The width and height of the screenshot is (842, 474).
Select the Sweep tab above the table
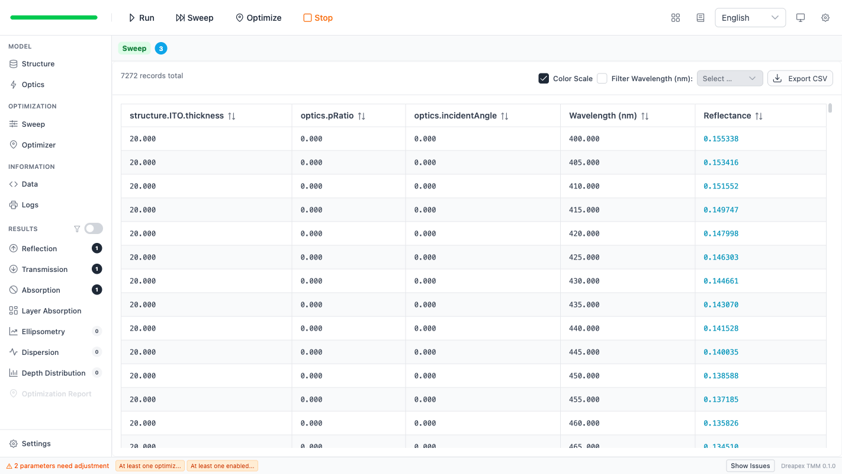(x=134, y=49)
